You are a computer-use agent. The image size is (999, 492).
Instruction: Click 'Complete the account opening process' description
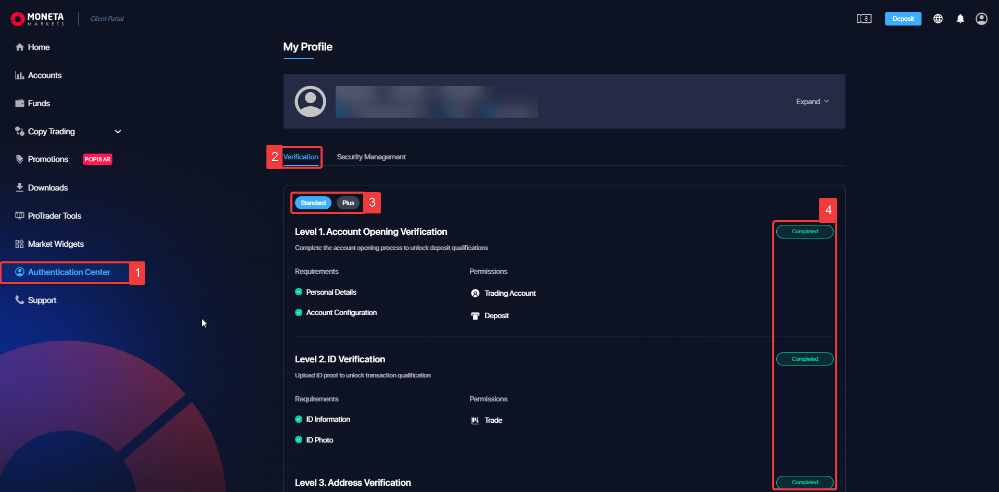pyautogui.click(x=391, y=248)
